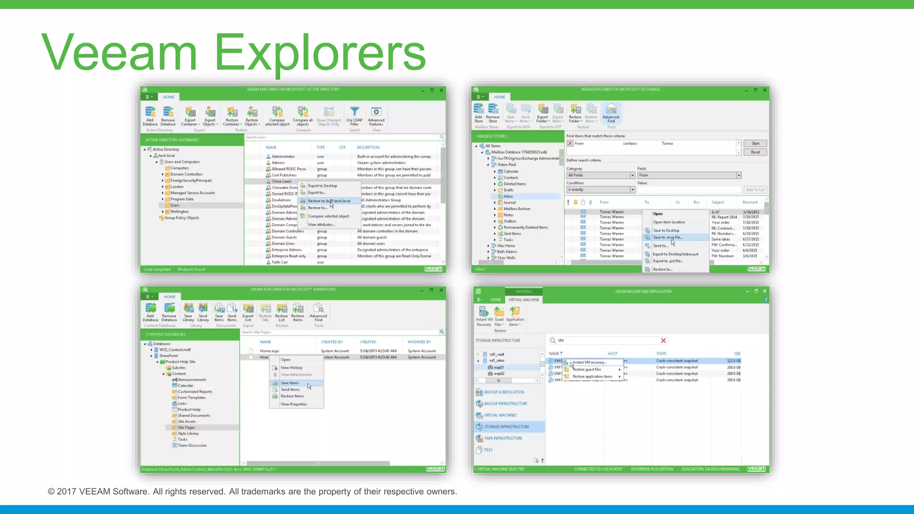Click Application Items ribbon icon
This screenshot has width=914, height=514.
point(515,316)
